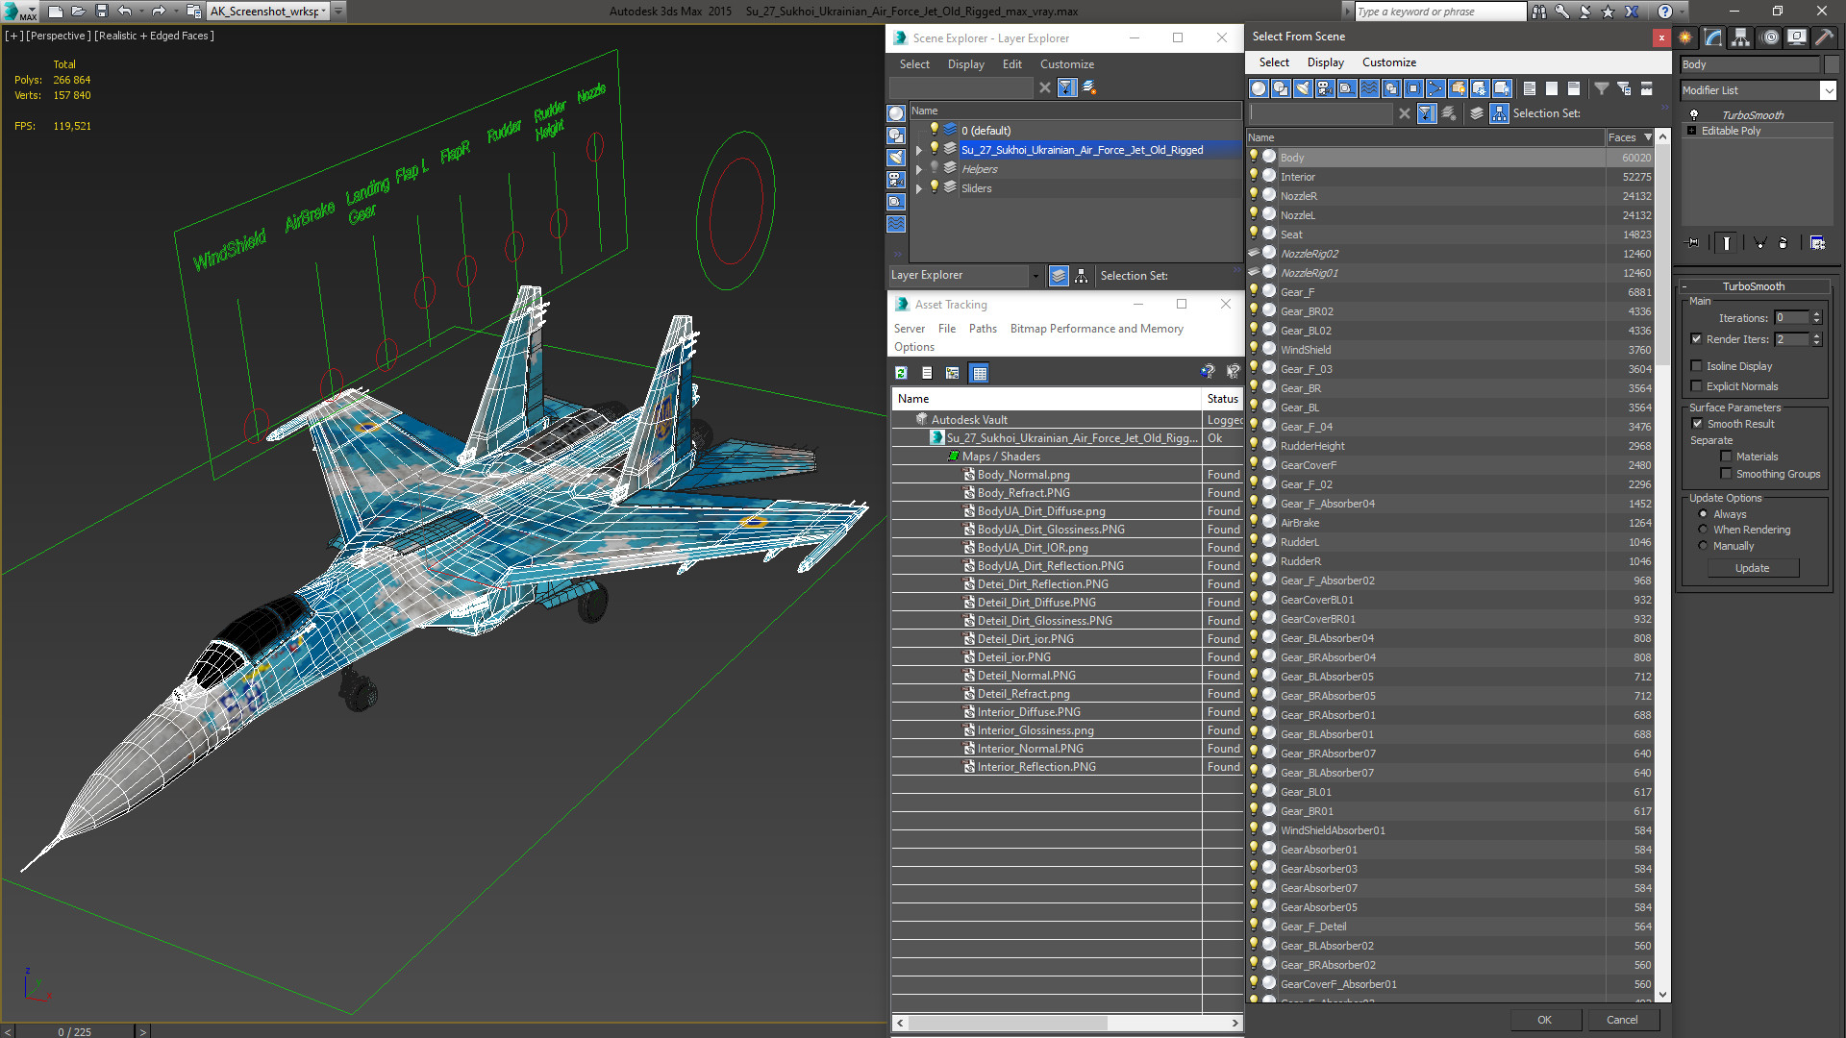Screen dimensions: 1846x1038
Task: Expand the Sliders layer tree node
Action: 919,188
